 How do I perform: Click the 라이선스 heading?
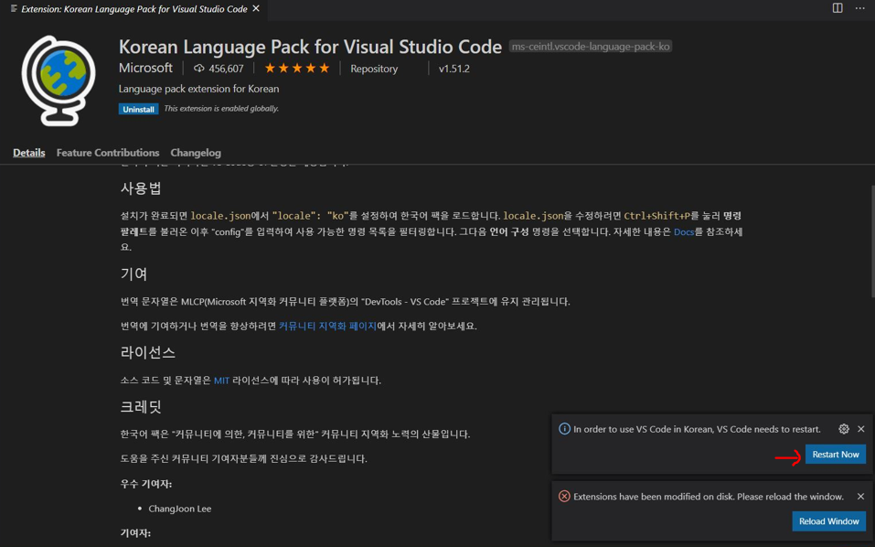148,352
